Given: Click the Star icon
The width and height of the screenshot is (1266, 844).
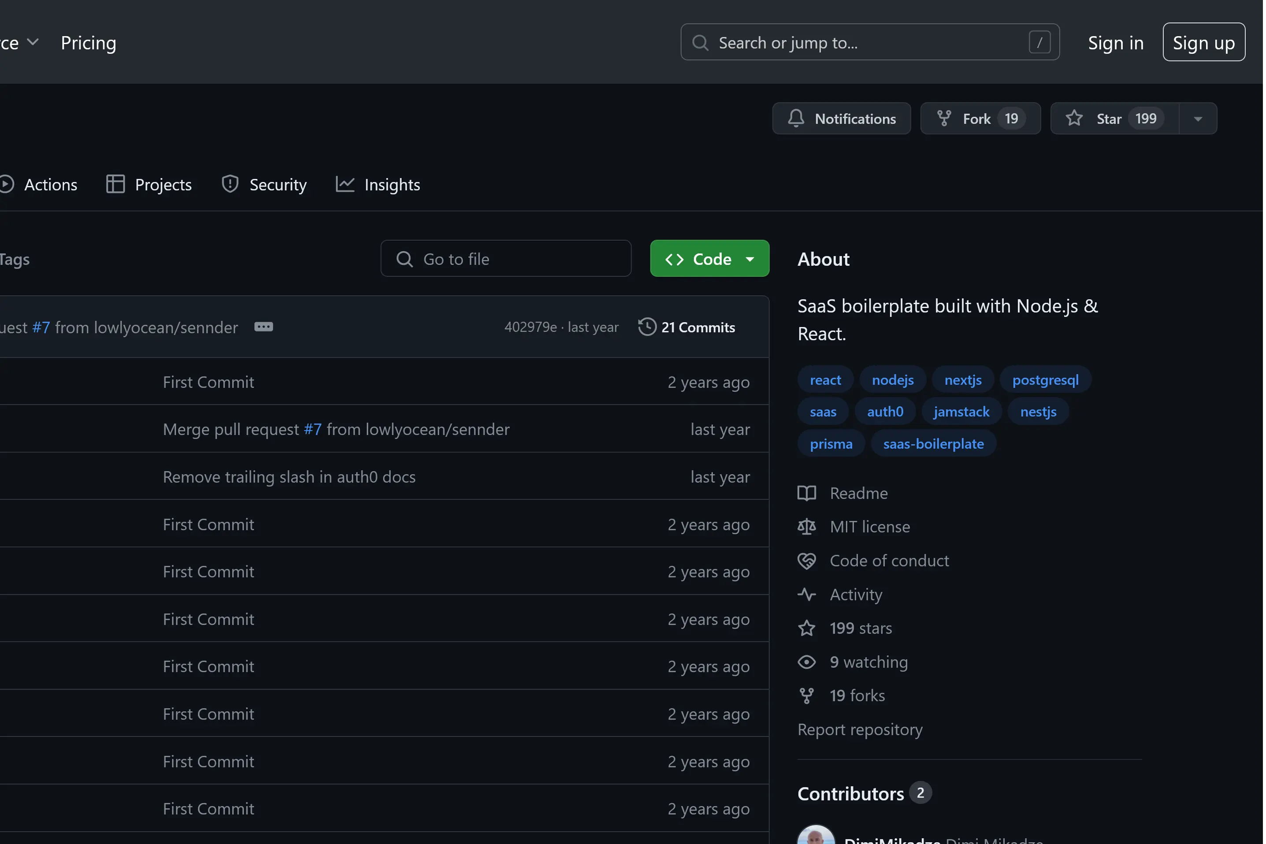Looking at the screenshot, I should point(1074,118).
